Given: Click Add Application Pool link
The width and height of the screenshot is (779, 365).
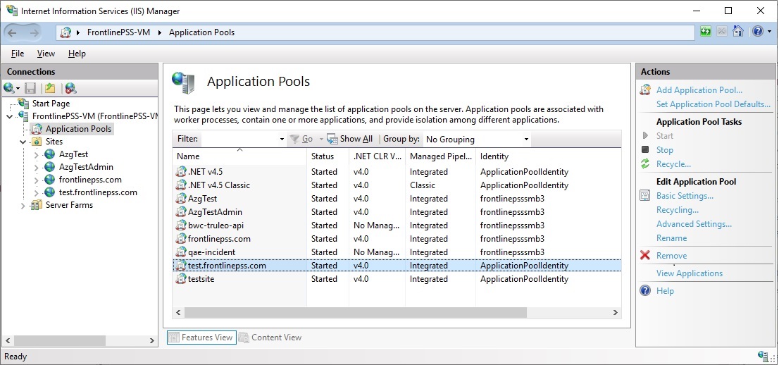Looking at the screenshot, I should click(x=699, y=90).
